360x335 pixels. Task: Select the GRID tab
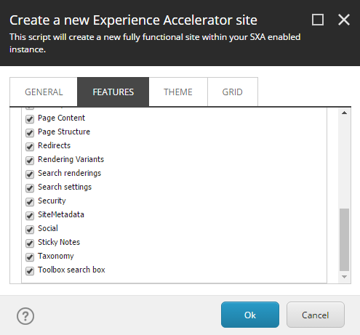[x=233, y=92]
